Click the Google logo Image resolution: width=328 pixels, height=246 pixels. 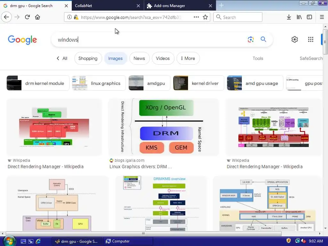[x=22, y=40]
